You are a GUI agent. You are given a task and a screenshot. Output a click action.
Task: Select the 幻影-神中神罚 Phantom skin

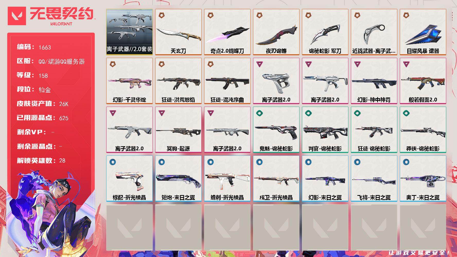[x=374, y=81]
